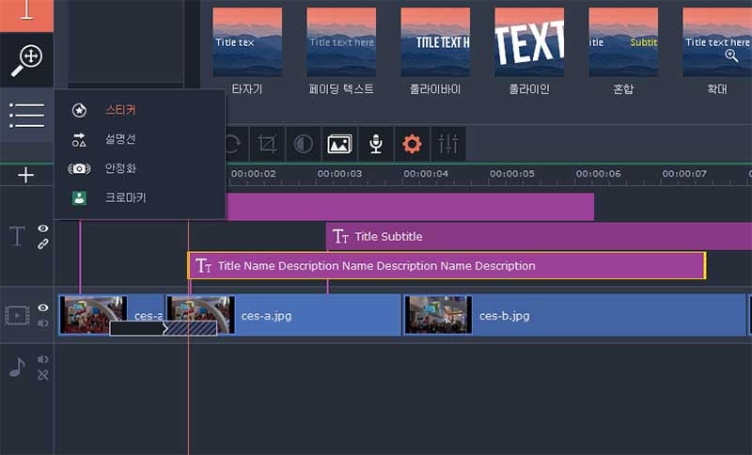Select the 크로마키 menu entry
Image resolution: width=752 pixels, height=455 pixels.
(125, 198)
